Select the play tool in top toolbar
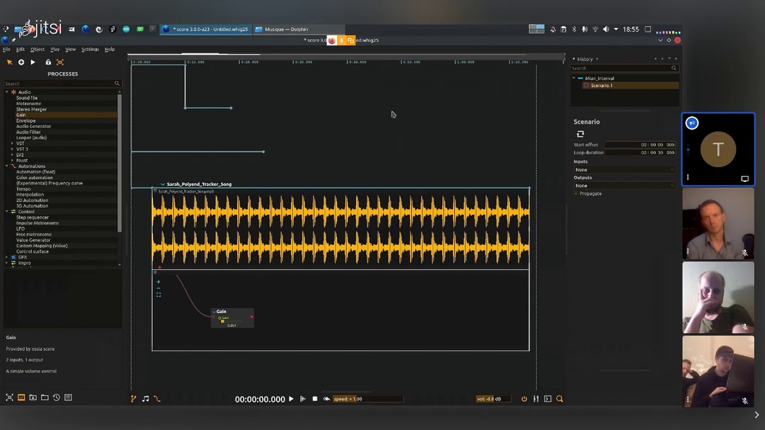This screenshot has width=765, height=430. (x=33, y=62)
